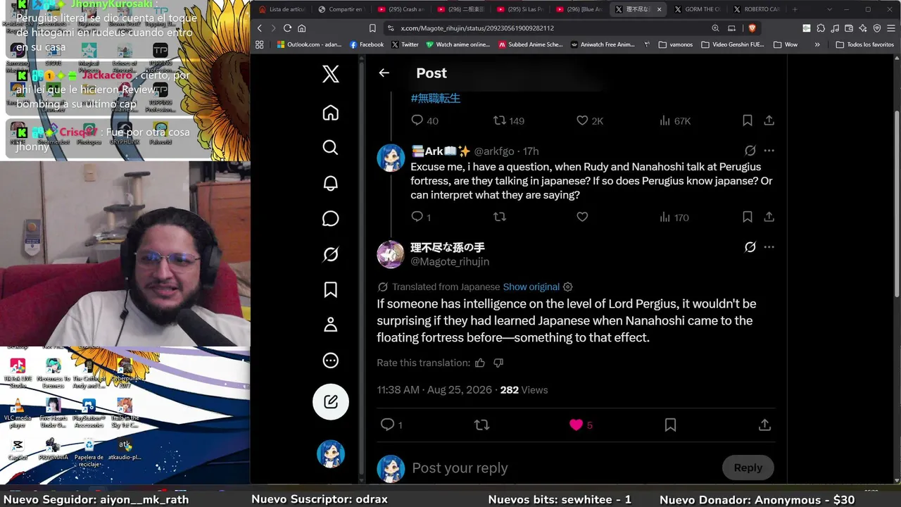Click Show original link
Screen dimensions: 901x507
tap(531, 287)
